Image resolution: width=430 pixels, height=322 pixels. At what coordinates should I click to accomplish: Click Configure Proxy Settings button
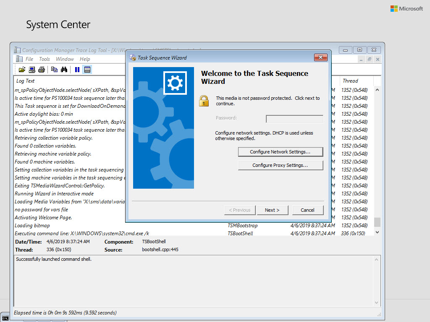[x=280, y=165]
